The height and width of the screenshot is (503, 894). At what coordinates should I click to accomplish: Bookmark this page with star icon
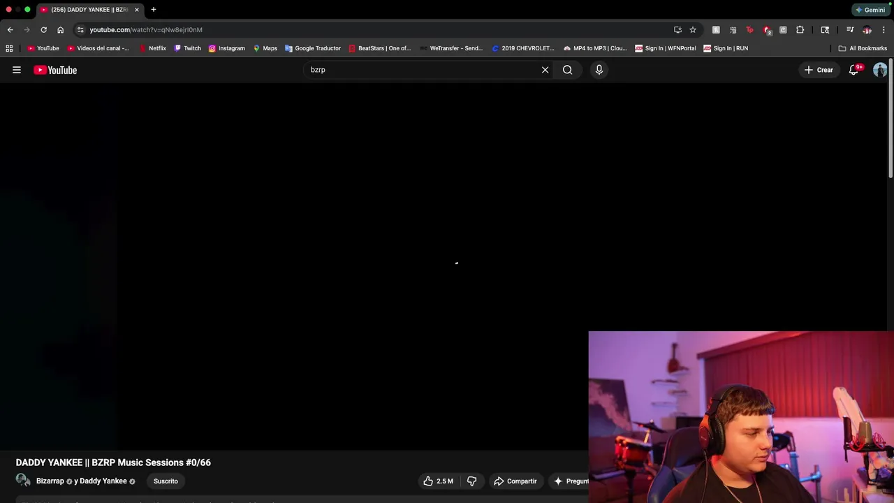[x=693, y=29]
